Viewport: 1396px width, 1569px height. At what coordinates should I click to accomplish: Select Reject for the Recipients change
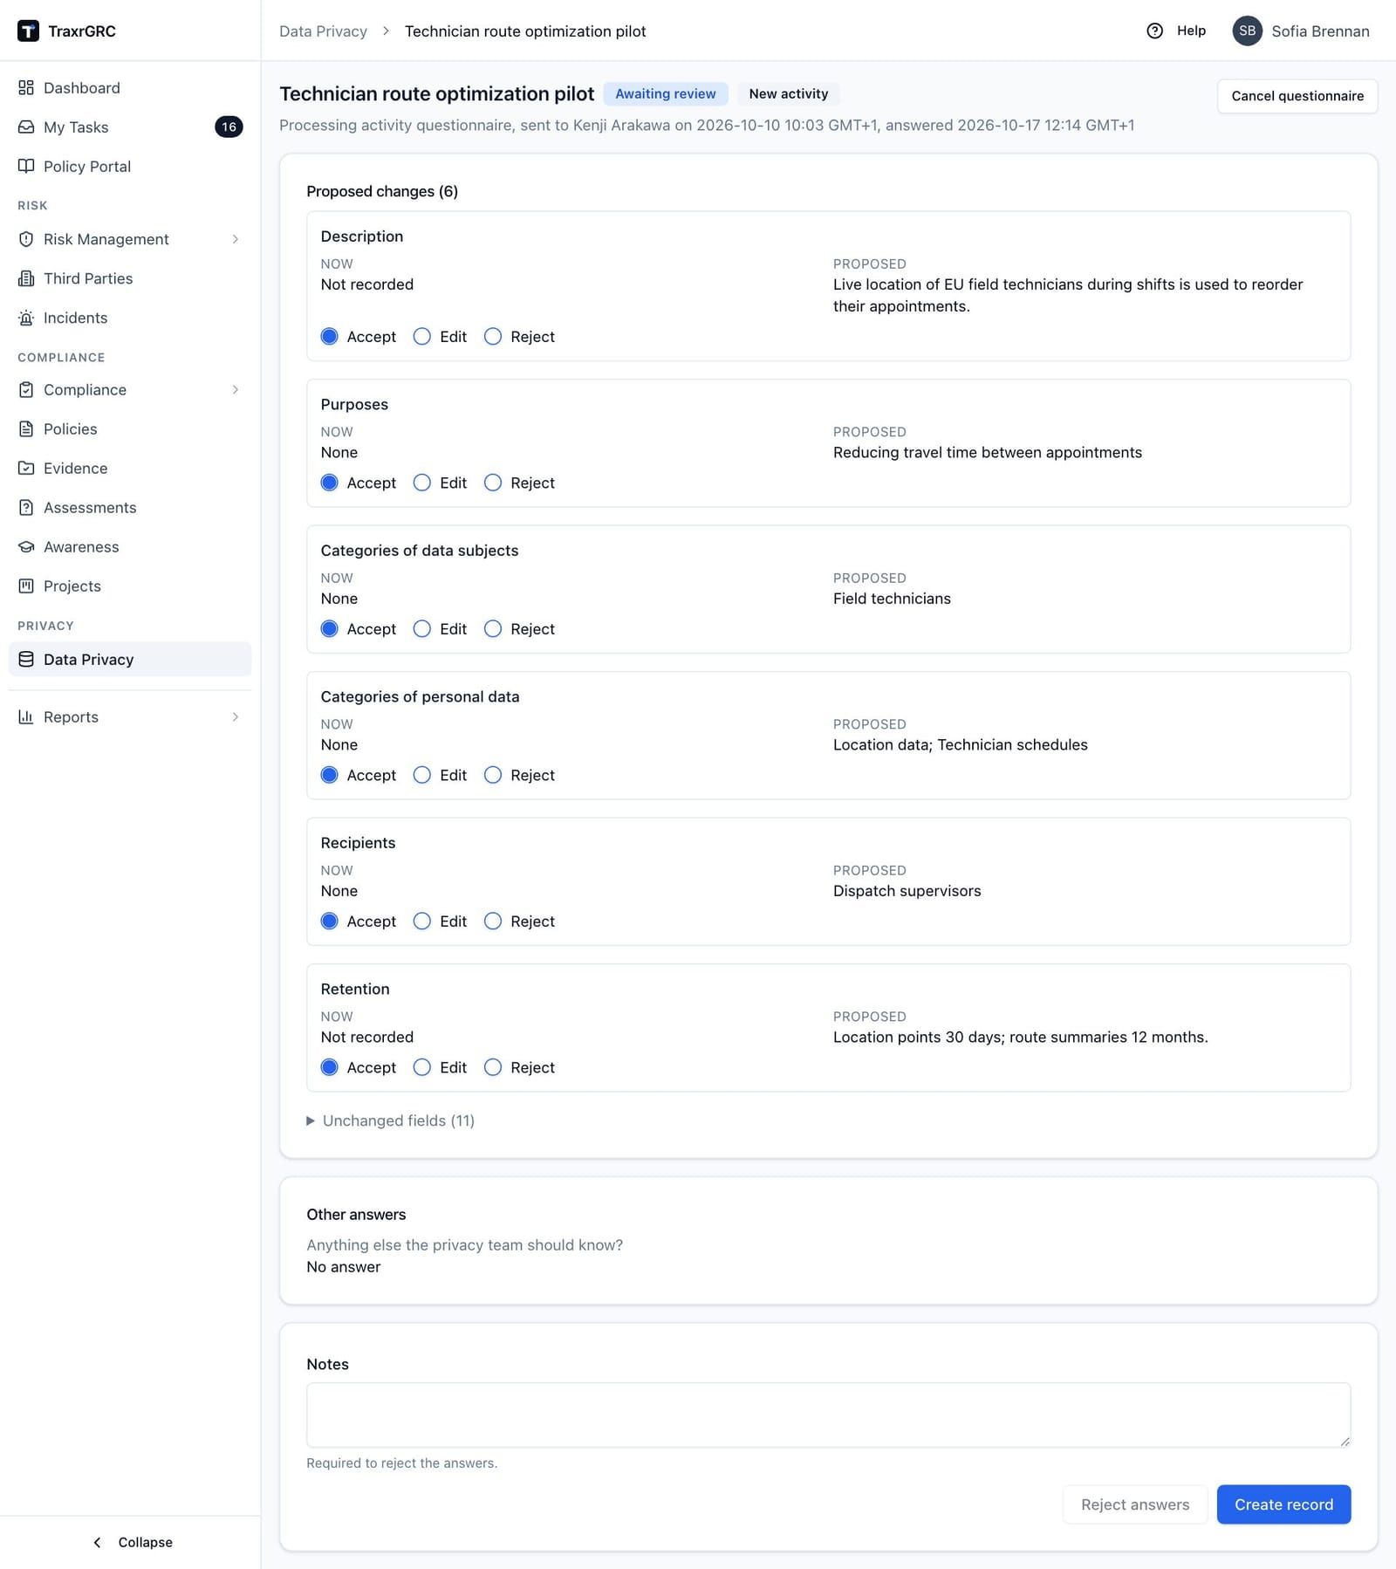[x=493, y=921]
